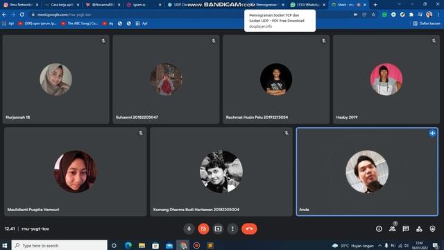
Task: Click the meet.google.com address bar
Action: 189,15
